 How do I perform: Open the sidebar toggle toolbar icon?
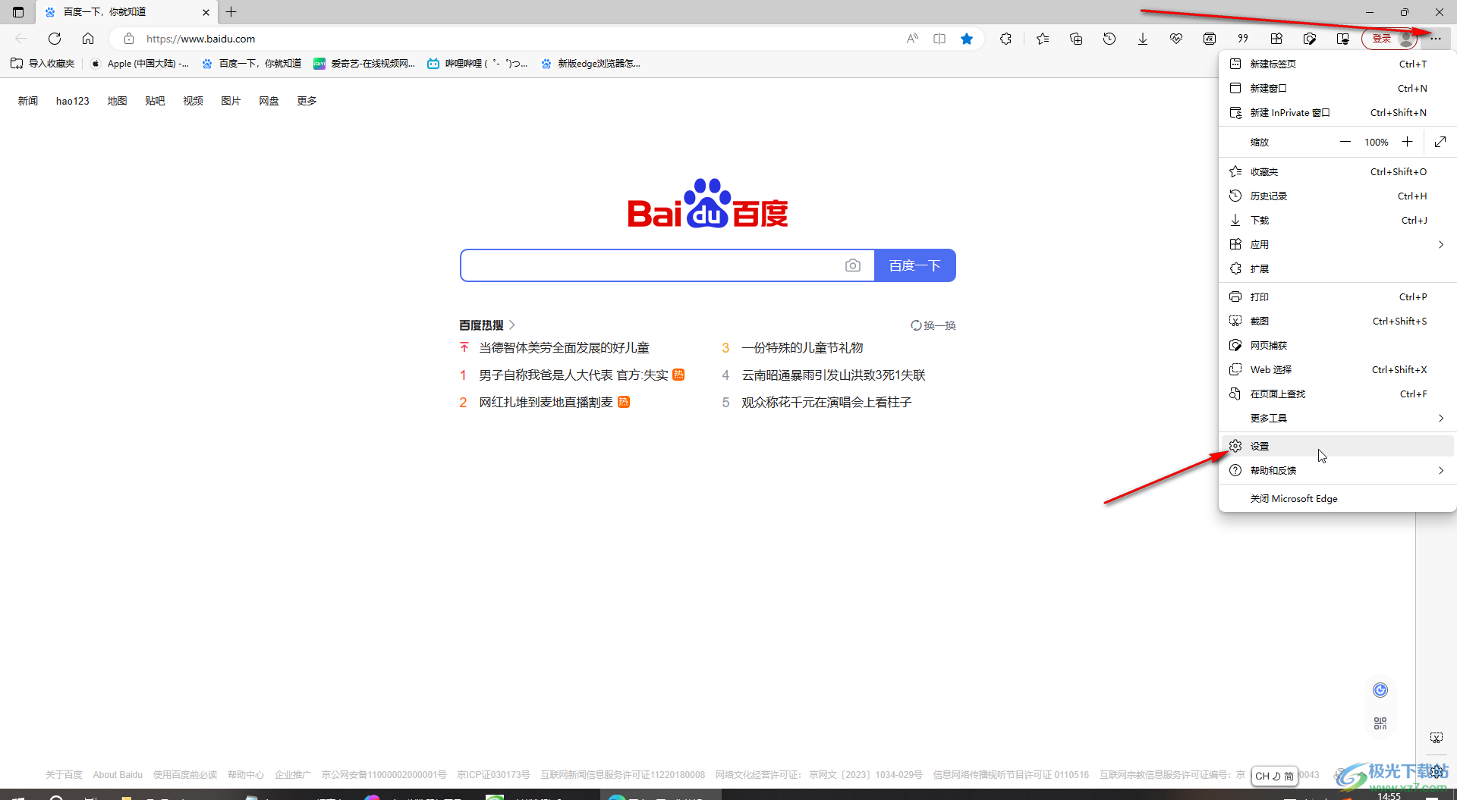(x=1343, y=39)
